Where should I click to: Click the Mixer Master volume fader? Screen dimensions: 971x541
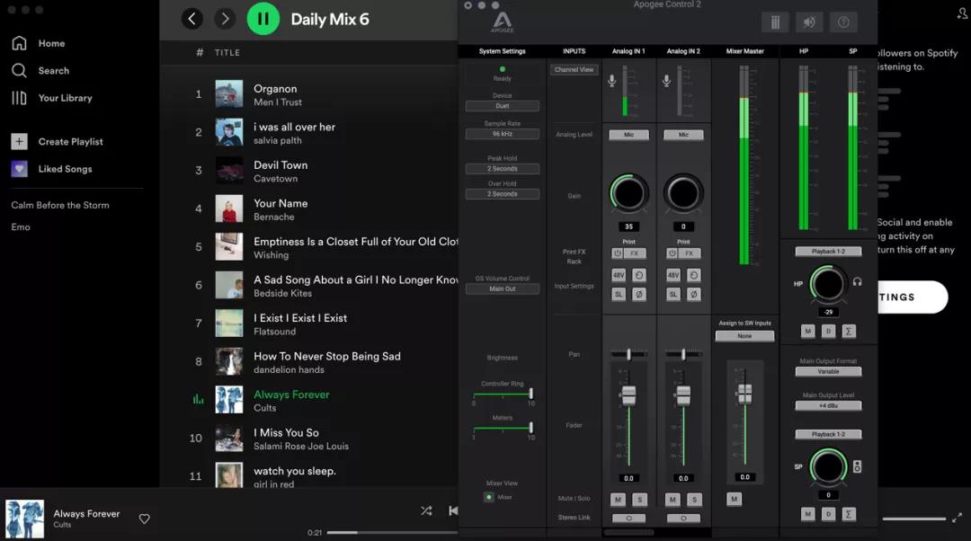(x=745, y=393)
